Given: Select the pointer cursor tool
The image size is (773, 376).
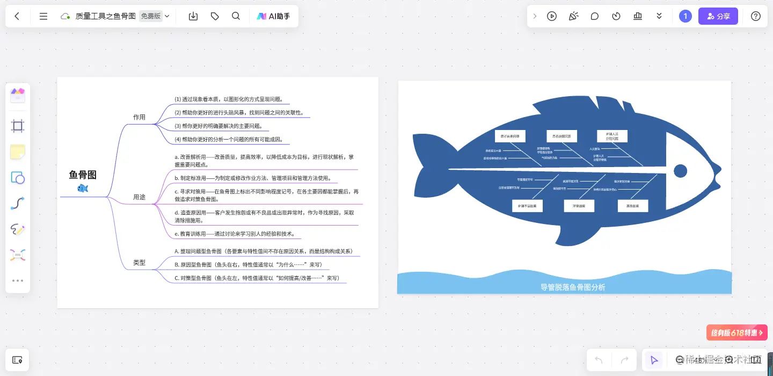Looking at the screenshot, I should (654, 360).
